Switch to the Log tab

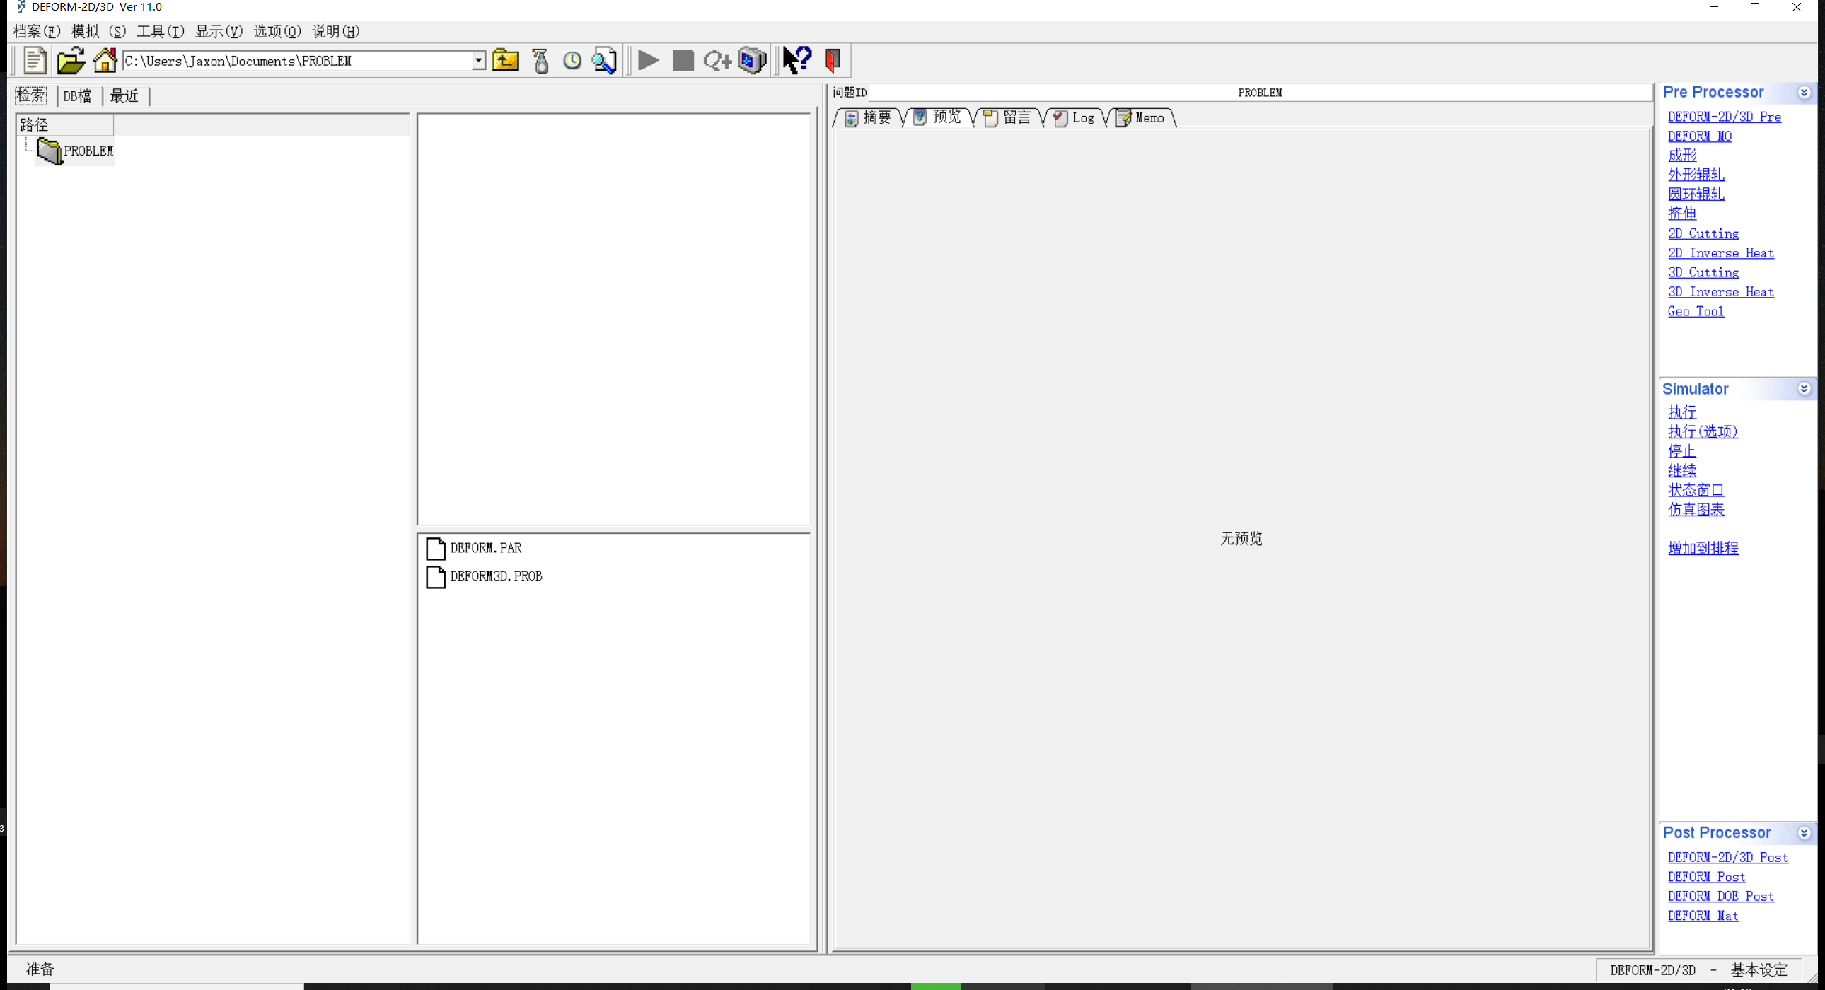tap(1074, 118)
